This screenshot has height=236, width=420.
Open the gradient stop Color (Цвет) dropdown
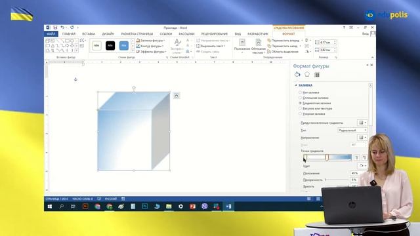click(362, 166)
